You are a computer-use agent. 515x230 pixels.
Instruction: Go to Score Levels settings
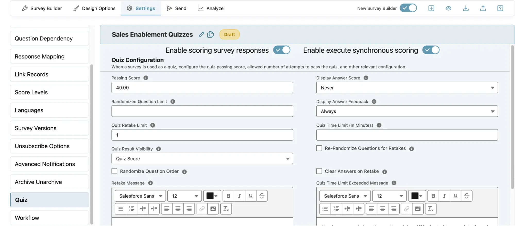49,92
